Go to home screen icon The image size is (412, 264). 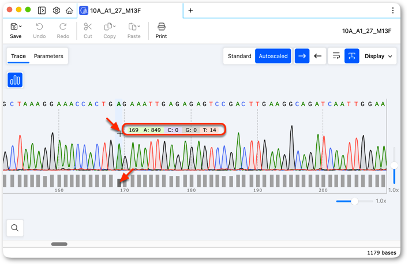click(69, 10)
